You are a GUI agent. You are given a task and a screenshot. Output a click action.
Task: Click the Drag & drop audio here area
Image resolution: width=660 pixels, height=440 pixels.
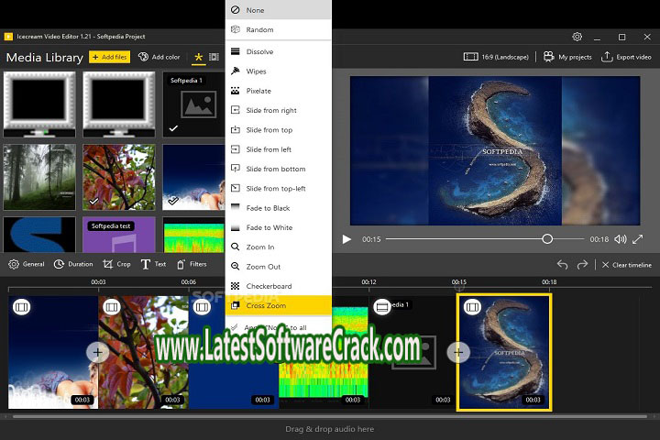pos(330,429)
